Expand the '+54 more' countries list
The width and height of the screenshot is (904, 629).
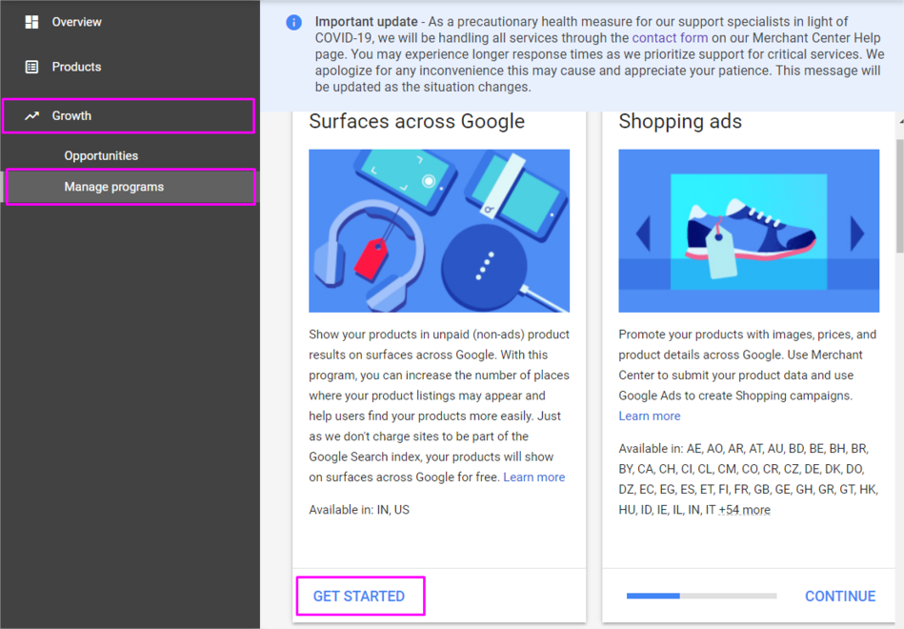pyautogui.click(x=744, y=510)
